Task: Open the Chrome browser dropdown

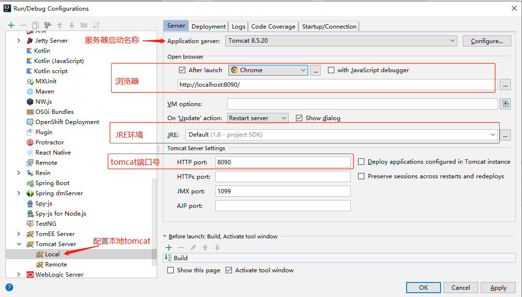Action: tap(268, 70)
